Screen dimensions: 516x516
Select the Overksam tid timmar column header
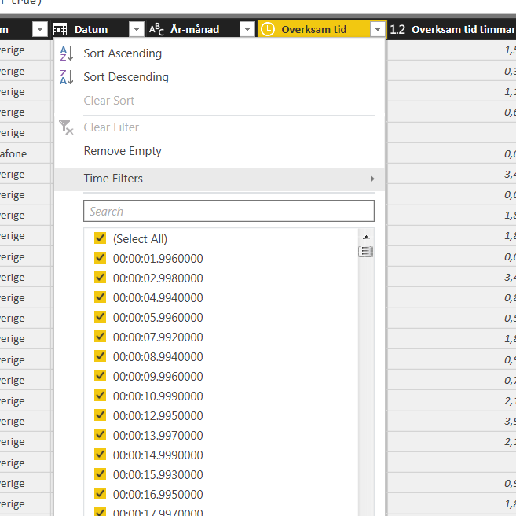[x=463, y=30]
